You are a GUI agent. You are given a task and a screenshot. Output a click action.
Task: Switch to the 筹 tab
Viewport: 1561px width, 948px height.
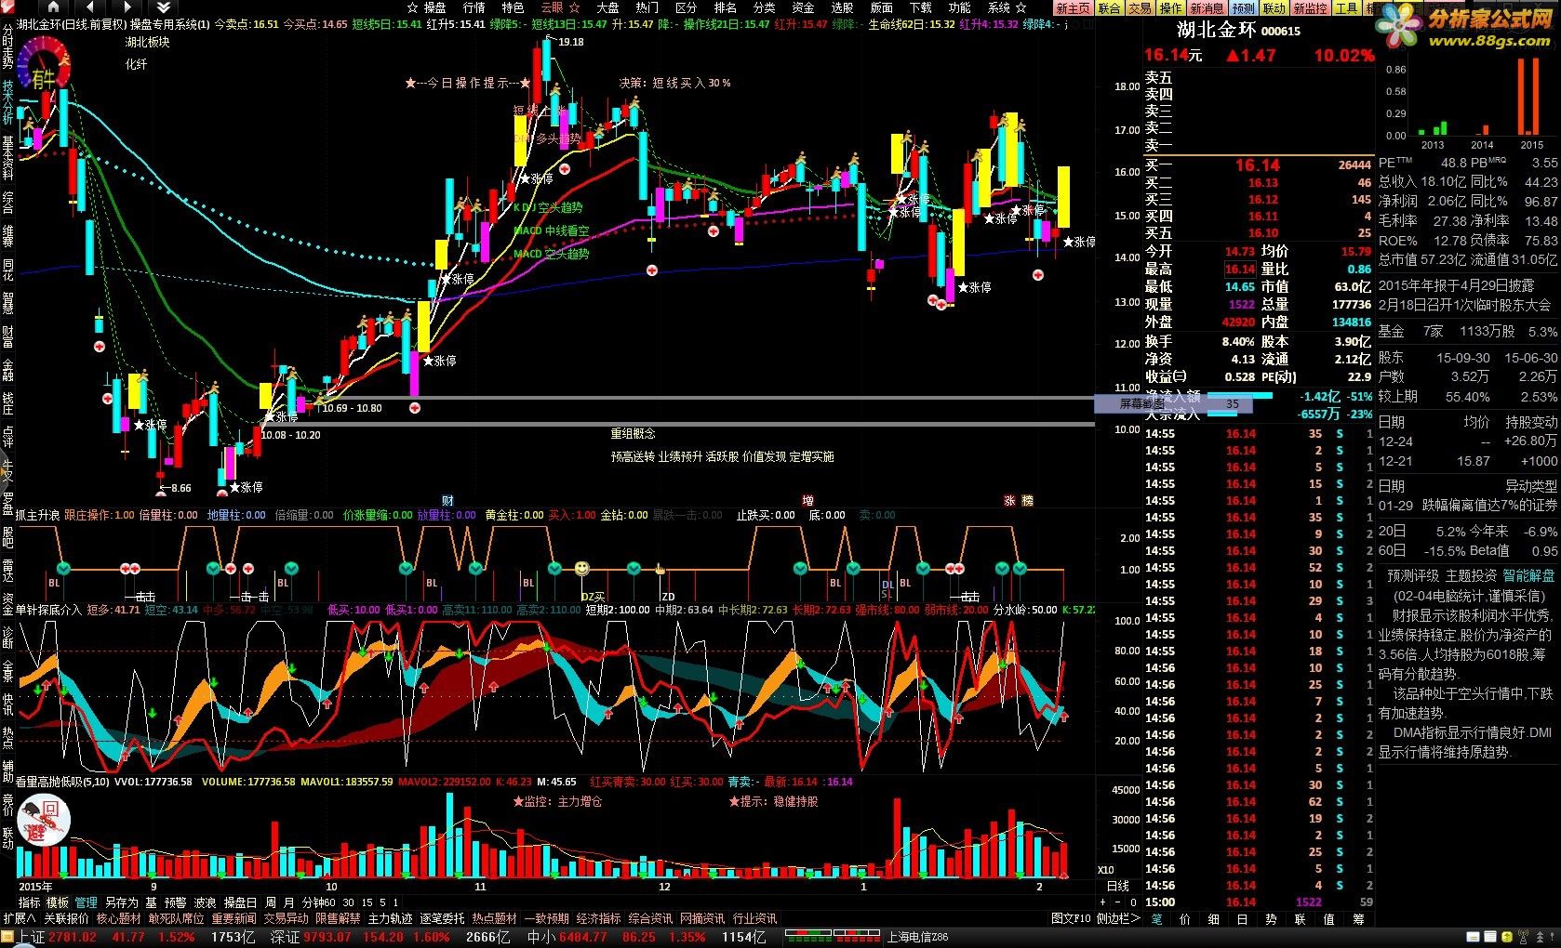click(1358, 918)
